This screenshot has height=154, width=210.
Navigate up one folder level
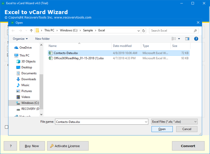point(31,31)
